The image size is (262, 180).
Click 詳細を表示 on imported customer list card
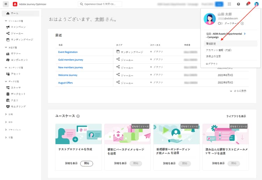click(218, 163)
